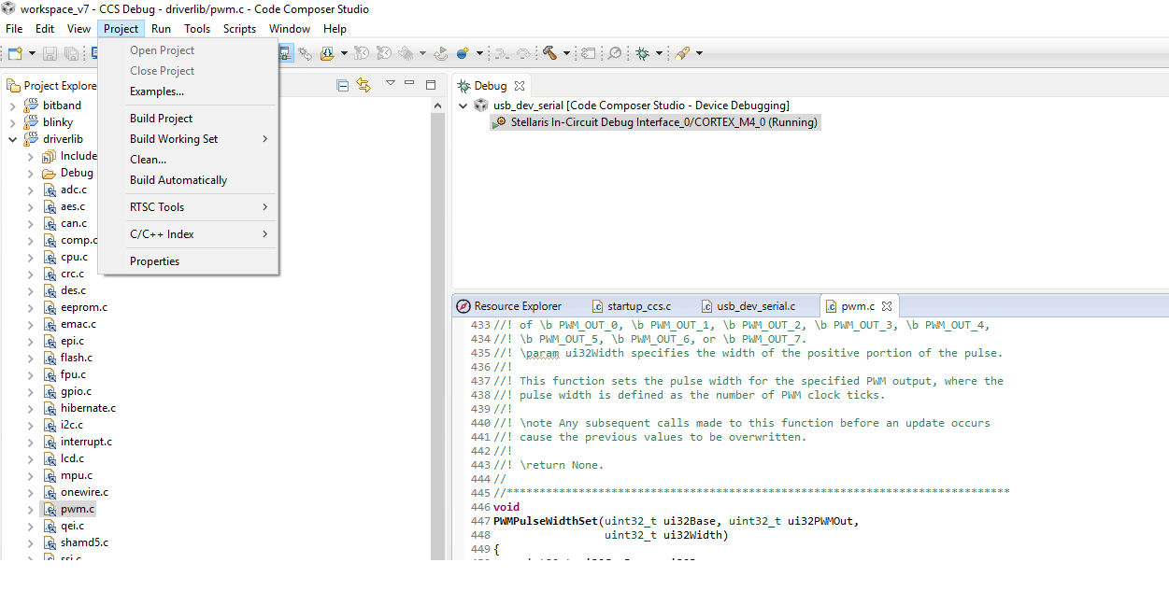
Task: Open the New icon's dropdown arrow
Action: (32, 53)
